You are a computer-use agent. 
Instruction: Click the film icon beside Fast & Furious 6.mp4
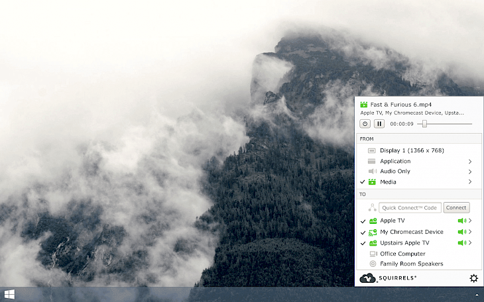pos(364,105)
